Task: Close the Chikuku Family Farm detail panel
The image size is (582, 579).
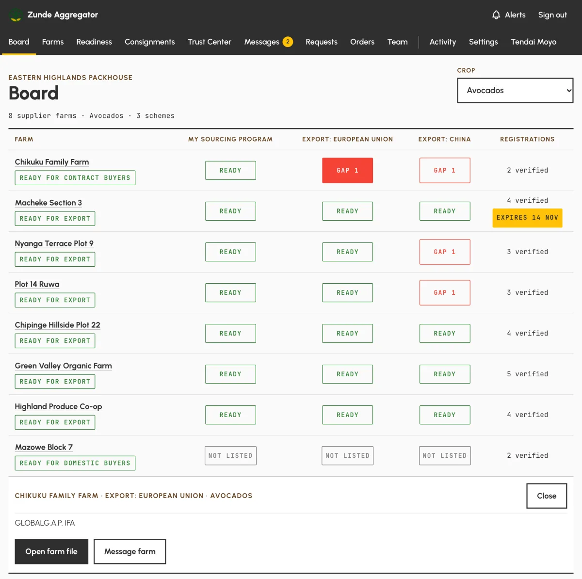Action: (547, 496)
